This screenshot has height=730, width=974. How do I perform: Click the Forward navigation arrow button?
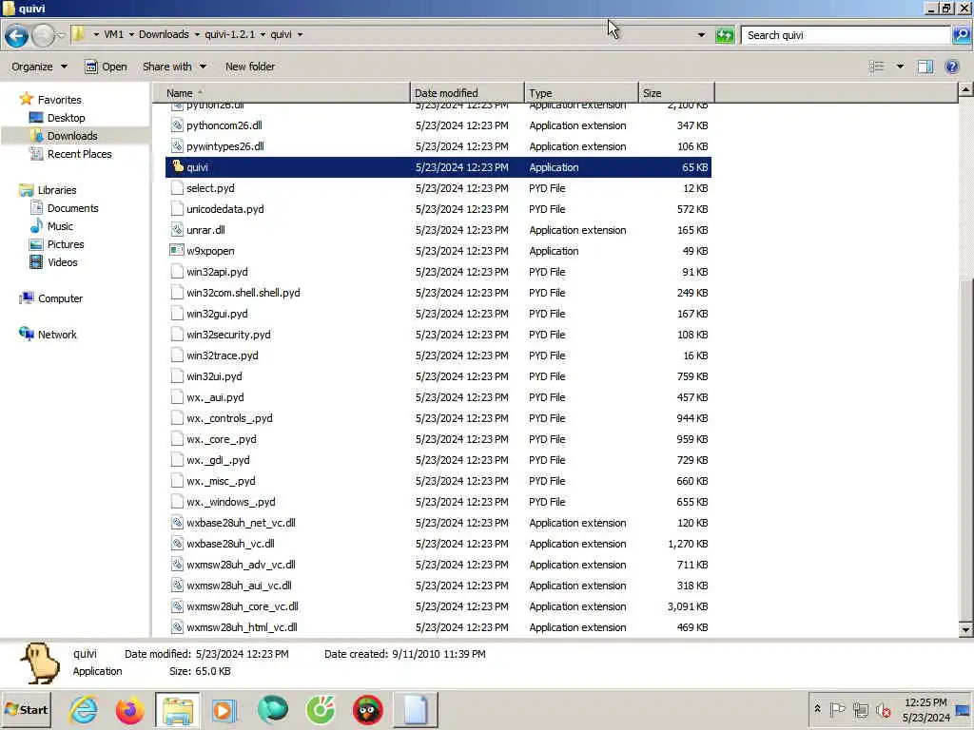pos(43,35)
